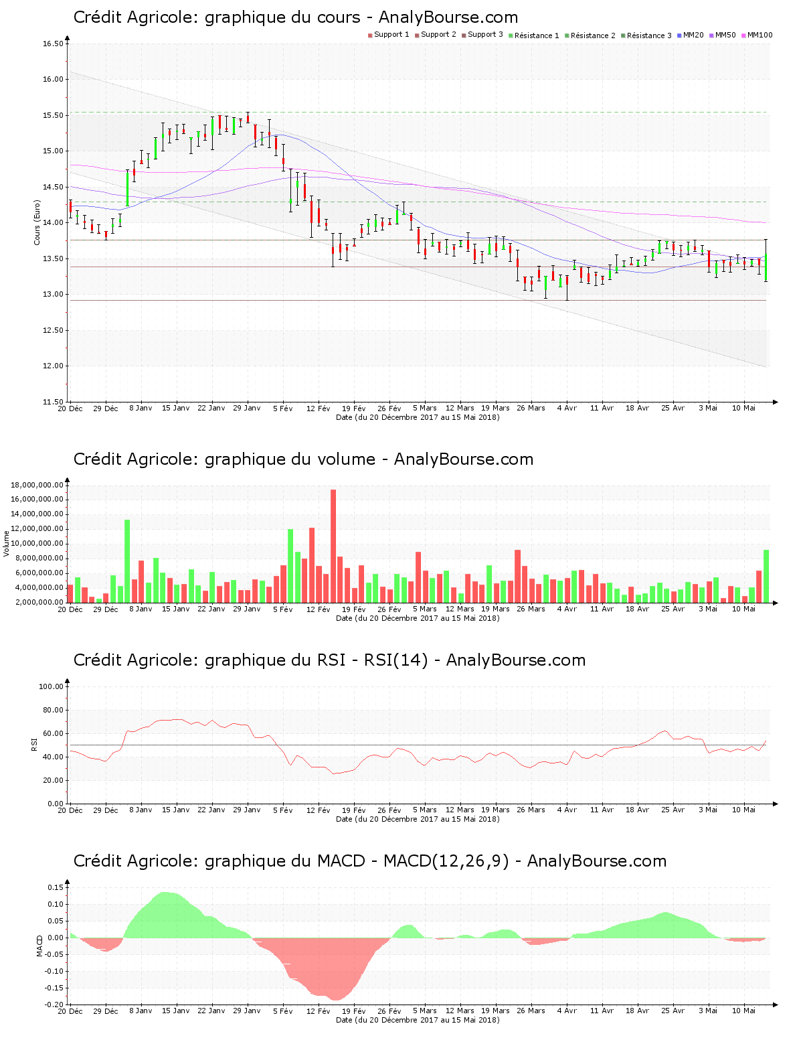Viewport: 803px width, 1038px height.
Task: Click the 'Cours (Euro)' y-axis label
Action: click(37, 222)
